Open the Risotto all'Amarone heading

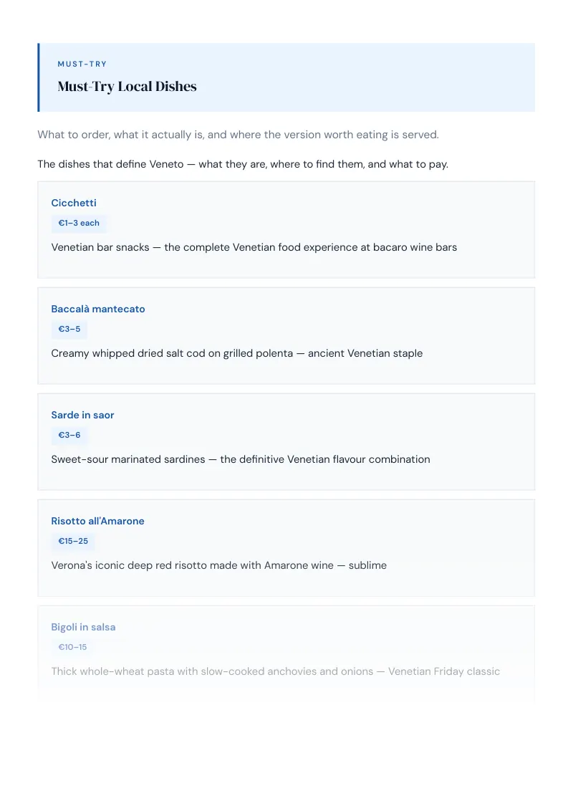pos(97,521)
